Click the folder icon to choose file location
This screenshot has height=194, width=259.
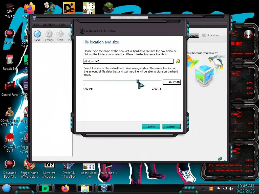point(178,61)
